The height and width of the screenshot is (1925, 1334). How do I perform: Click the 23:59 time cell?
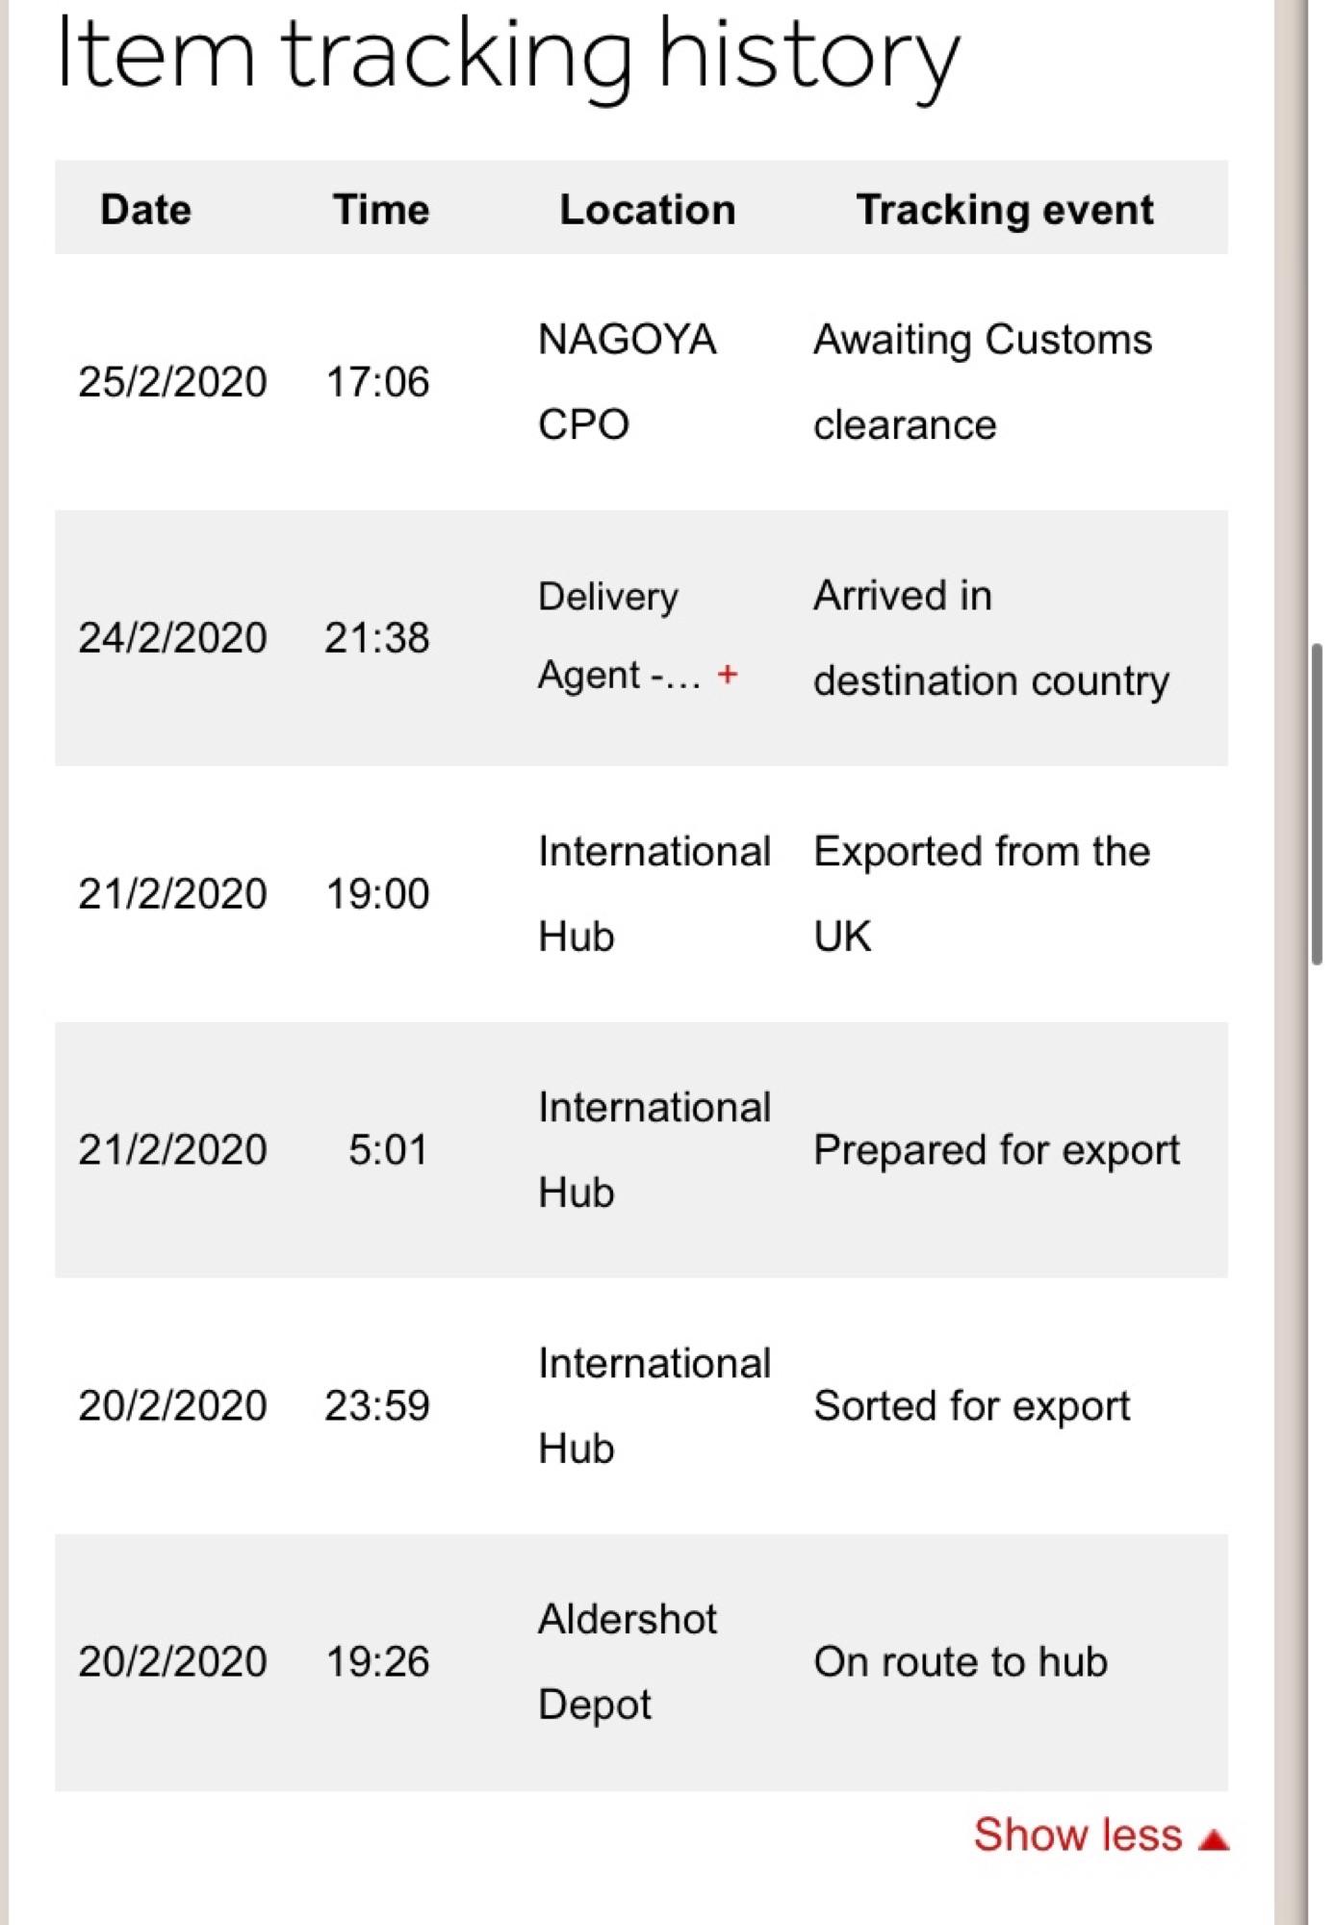tap(377, 1406)
